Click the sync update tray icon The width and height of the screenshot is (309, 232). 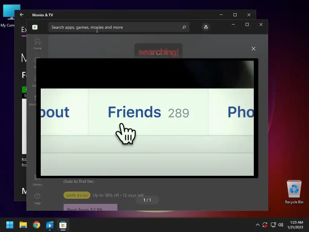tap(265, 225)
